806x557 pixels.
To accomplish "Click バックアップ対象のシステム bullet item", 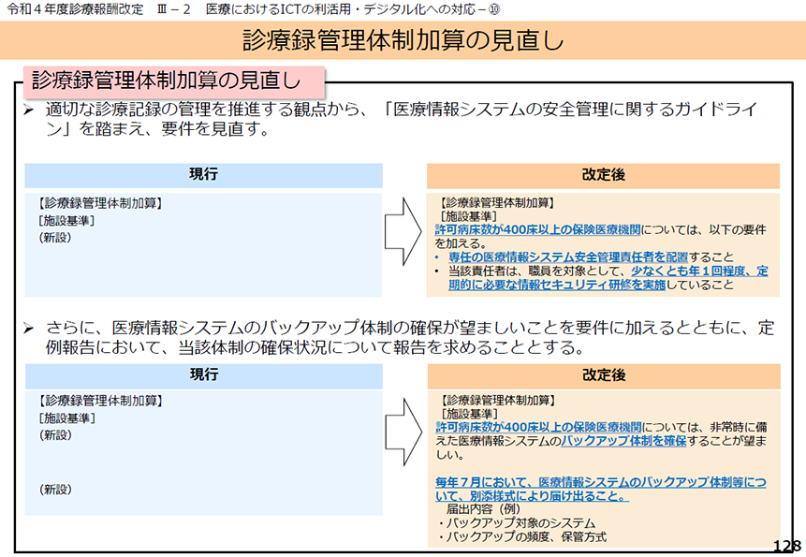I will pyautogui.click(x=517, y=523).
